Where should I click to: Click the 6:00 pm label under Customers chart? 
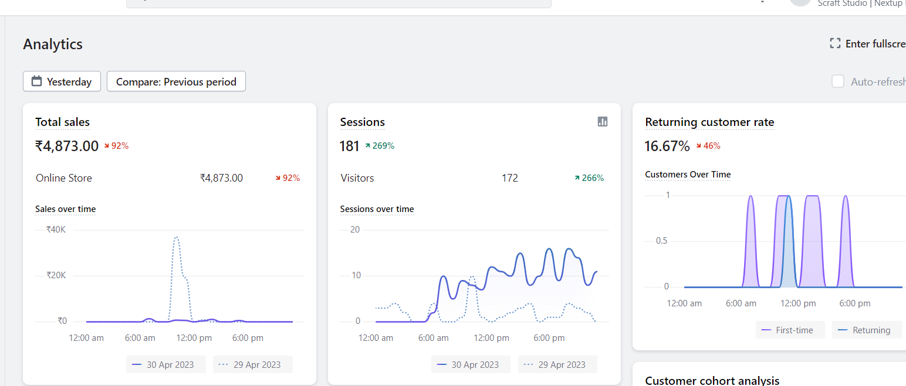[855, 303]
